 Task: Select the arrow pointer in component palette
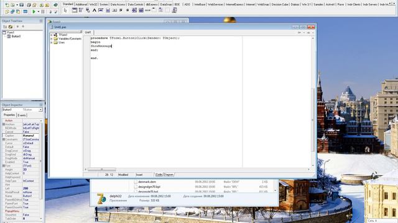click(x=65, y=11)
